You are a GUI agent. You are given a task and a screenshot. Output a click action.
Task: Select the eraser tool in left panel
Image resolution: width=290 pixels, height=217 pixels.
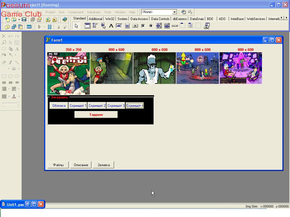tap(4, 62)
